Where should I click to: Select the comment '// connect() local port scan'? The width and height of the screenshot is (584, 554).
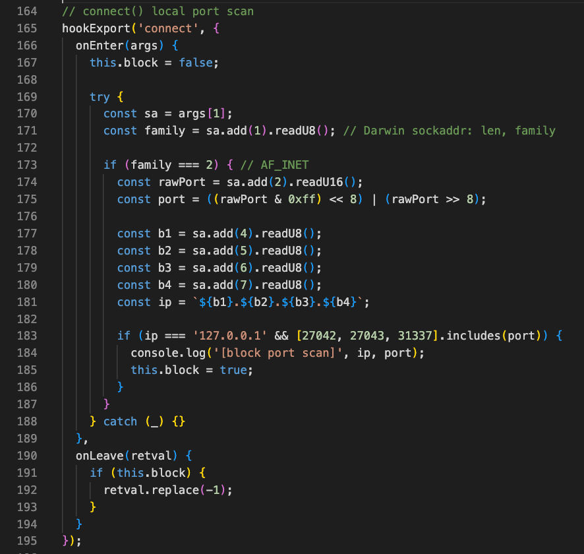tap(158, 11)
